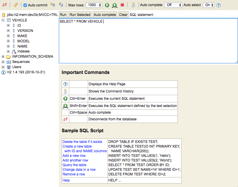Click the Auto complete button above the editor

click(x=105, y=15)
